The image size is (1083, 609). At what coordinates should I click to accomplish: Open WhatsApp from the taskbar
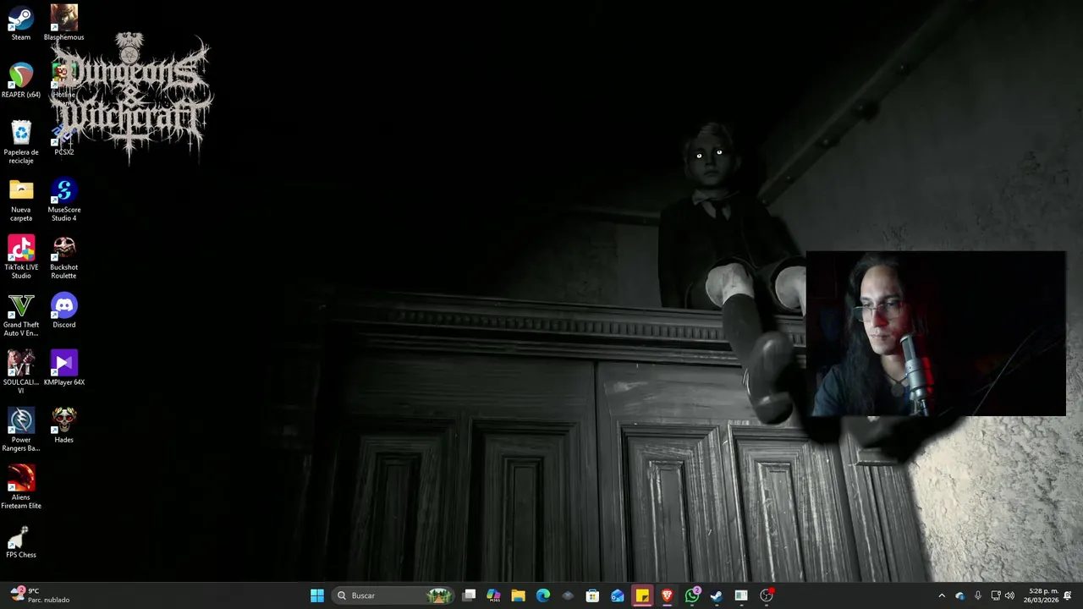[692, 595]
